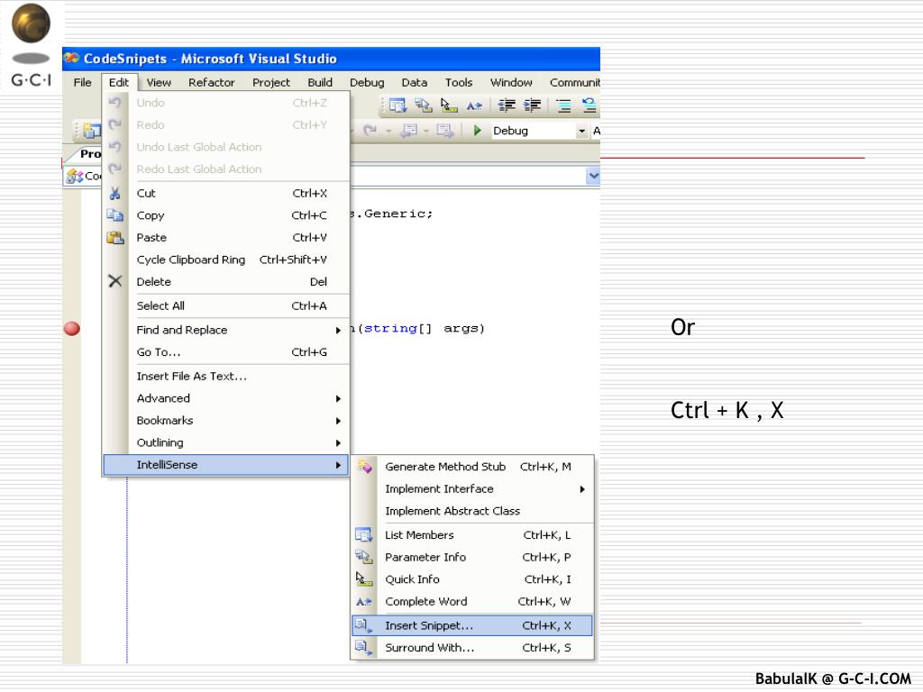Screen dimensions: 923x692
Task: Open the dropdown arrow next to the toolbar Redo icon
Action: pyautogui.click(x=388, y=131)
